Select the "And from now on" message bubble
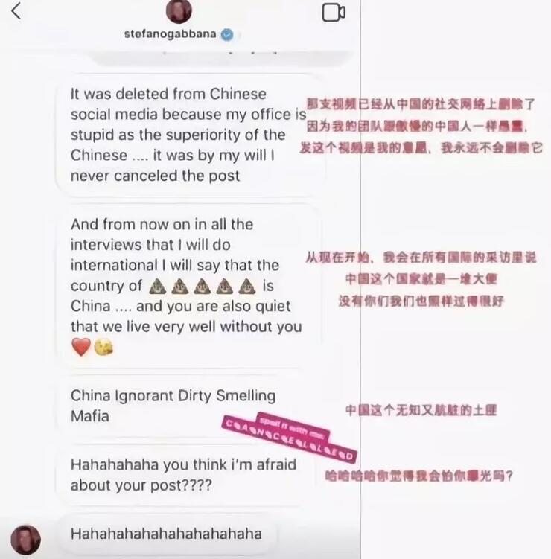Viewport: 551px width, 559px height. pyautogui.click(x=189, y=286)
